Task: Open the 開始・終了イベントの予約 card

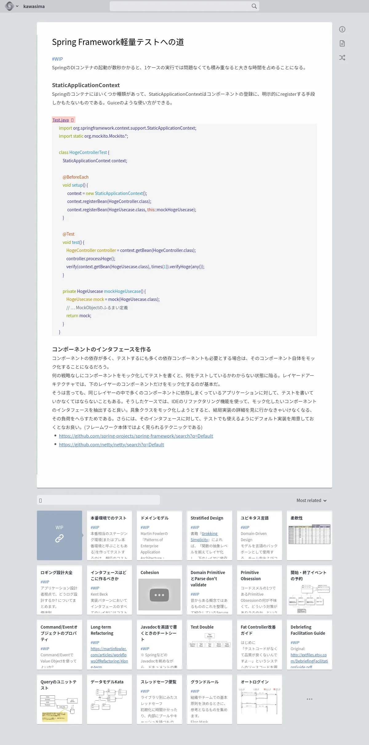Action: coord(309,590)
